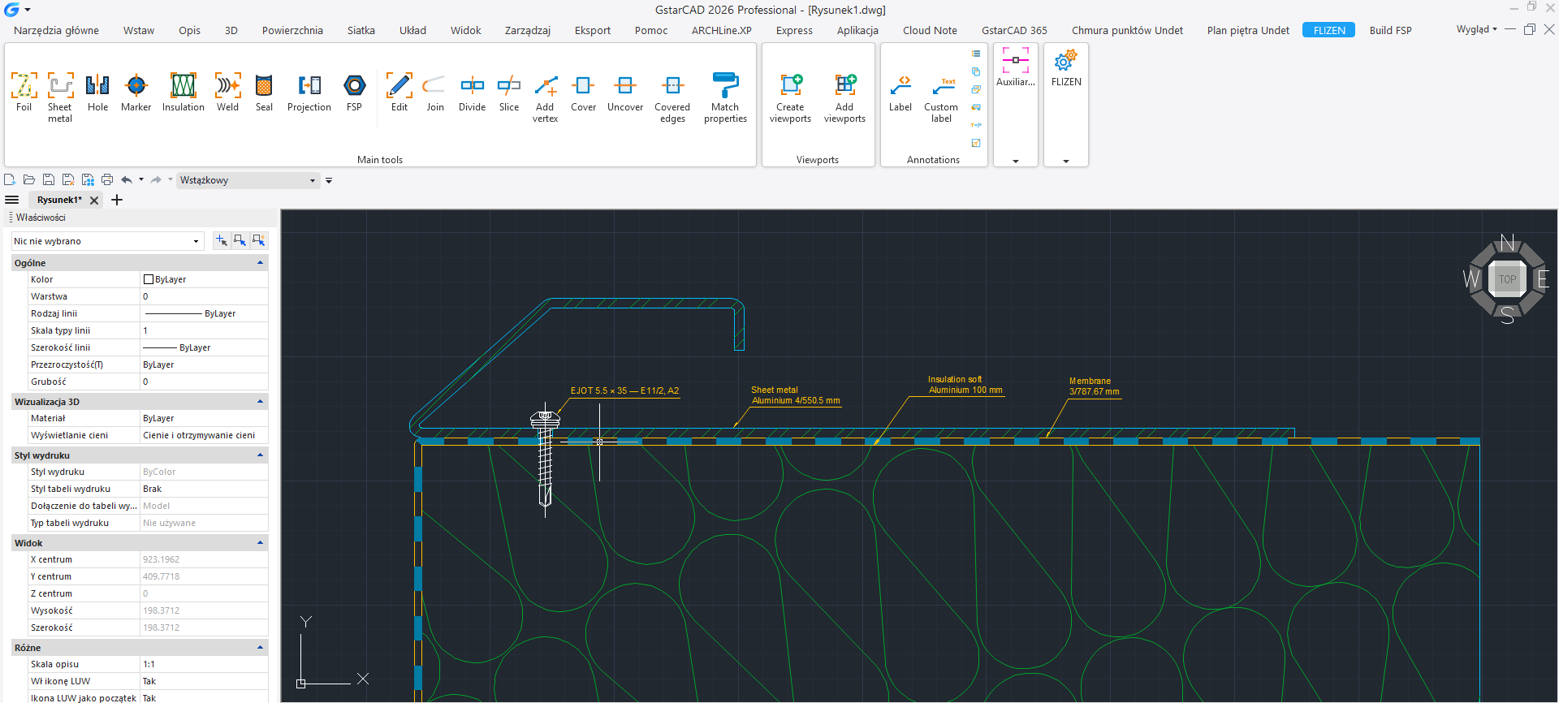Viewport: 1559px width, 703px height.
Task: Pick the Marker tool
Action: (x=136, y=92)
